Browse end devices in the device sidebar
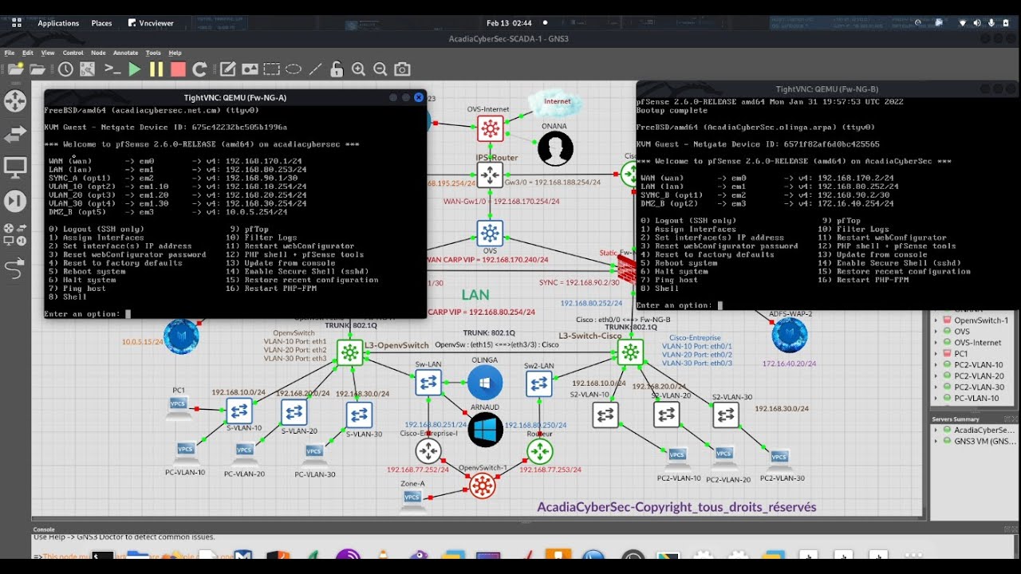 (x=15, y=168)
